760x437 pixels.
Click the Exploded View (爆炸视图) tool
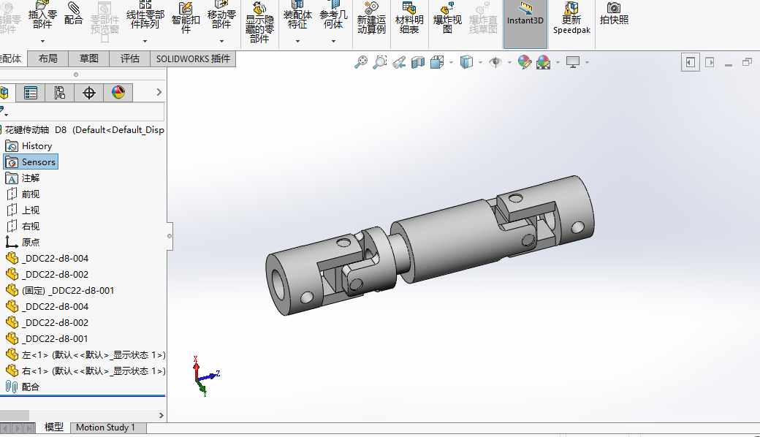click(447, 18)
